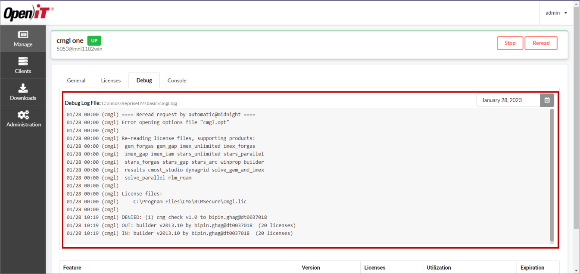Viewport: 580px width, 274px height.
Task: Expand the admin user dropdown
Action: tap(556, 13)
